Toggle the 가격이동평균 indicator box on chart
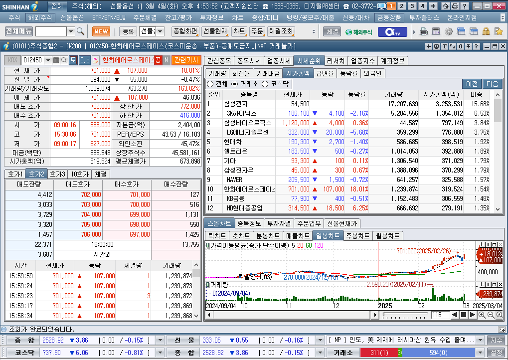Image resolution: width=508 pixels, height=360 pixels. tap(208, 246)
